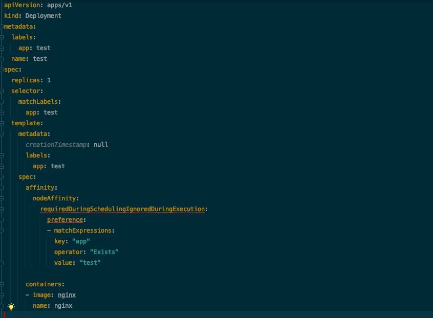433x318 pixels.
Task: Collapse the fold marker on the preference line
Action: (2, 220)
